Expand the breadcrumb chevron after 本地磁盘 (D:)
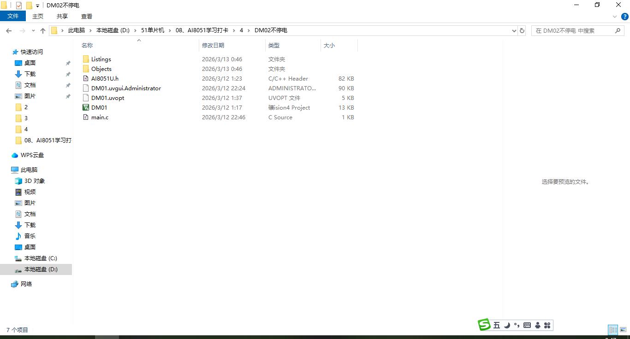The width and height of the screenshot is (630, 339). click(x=136, y=30)
